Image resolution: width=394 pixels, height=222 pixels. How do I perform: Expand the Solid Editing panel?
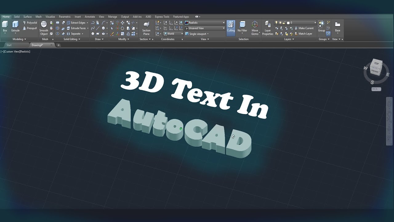(72, 39)
